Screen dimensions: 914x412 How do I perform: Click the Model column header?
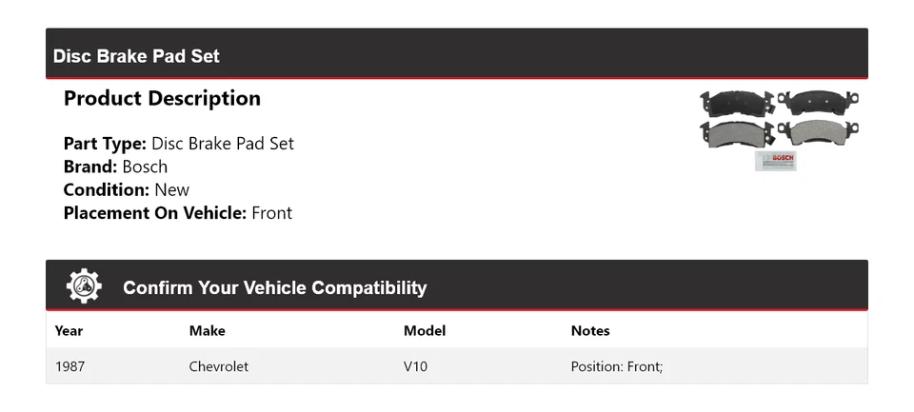[425, 331]
